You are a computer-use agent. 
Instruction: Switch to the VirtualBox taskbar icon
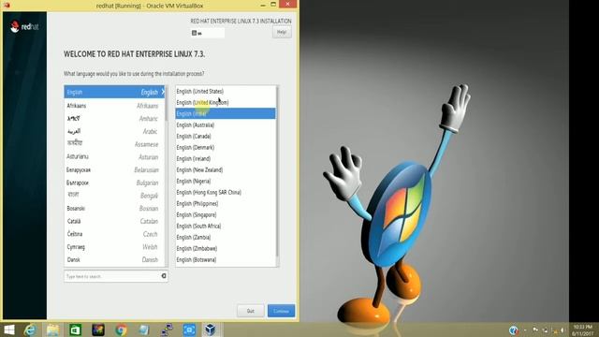point(211,330)
